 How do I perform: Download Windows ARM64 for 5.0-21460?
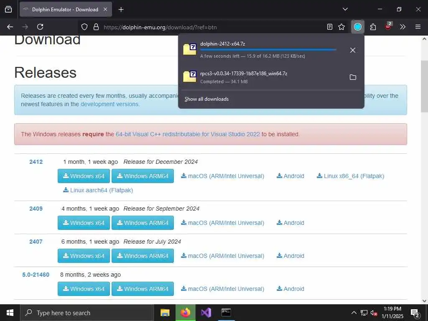coord(143,289)
